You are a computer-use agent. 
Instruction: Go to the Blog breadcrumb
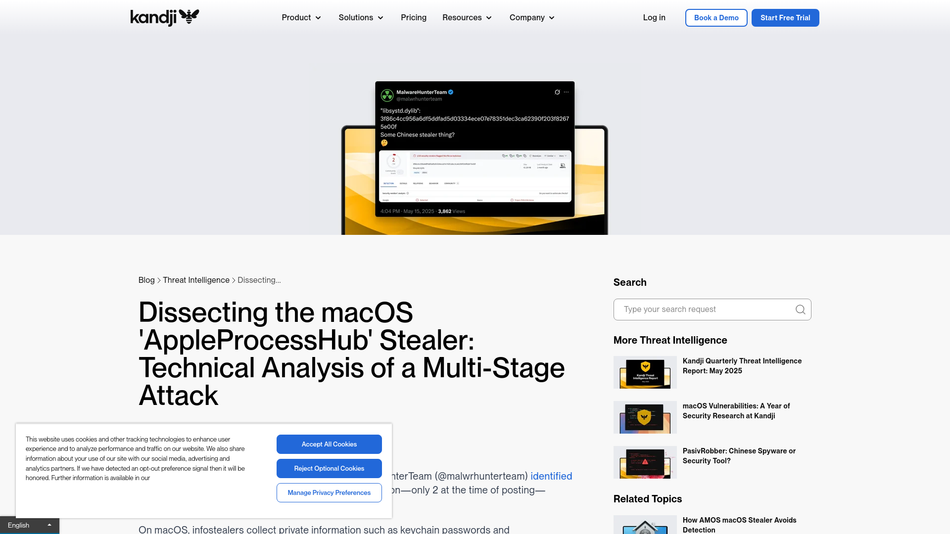click(146, 280)
